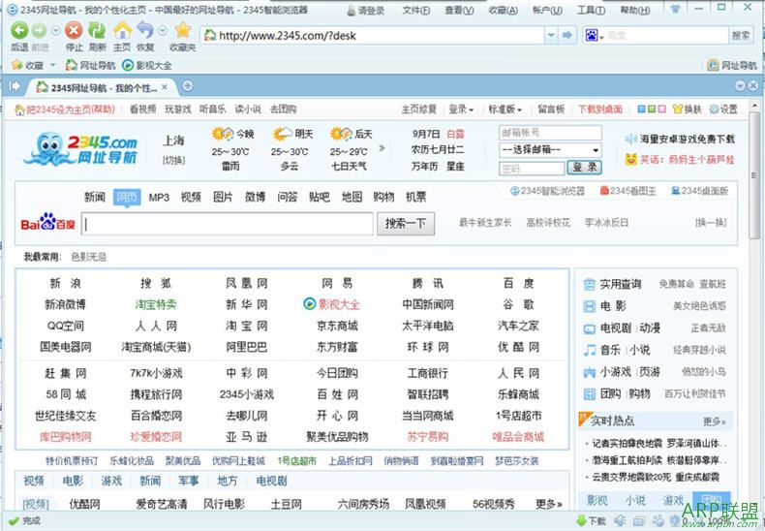Select the MP3 search tab
This screenshot has width=765, height=531.
click(159, 197)
